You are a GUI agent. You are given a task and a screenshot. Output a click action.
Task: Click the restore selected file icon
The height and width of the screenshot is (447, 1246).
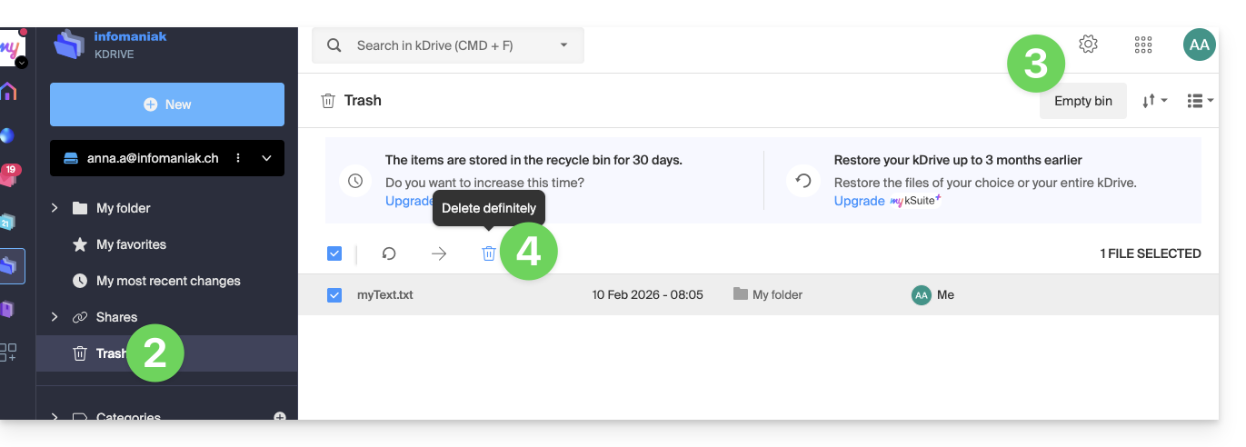389,253
